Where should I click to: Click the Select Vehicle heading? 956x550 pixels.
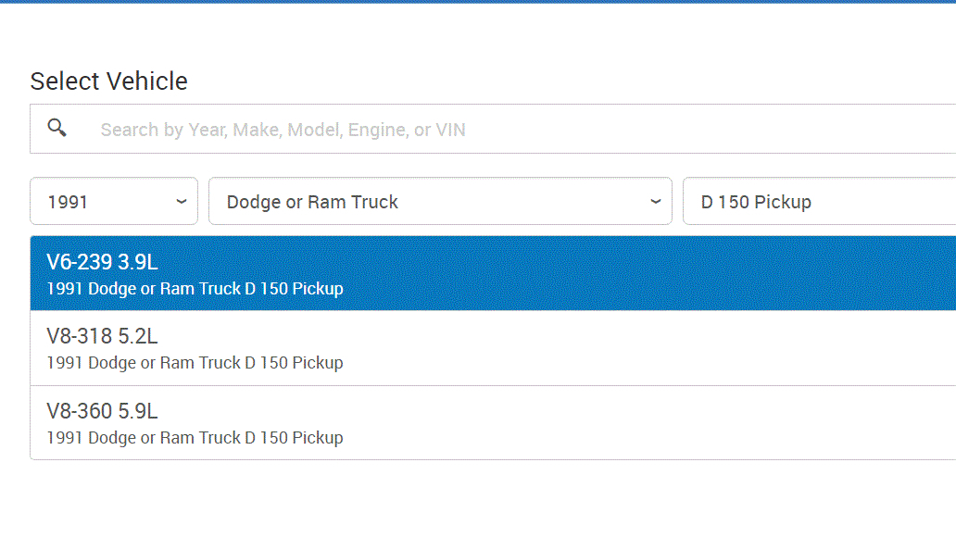(108, 81)
